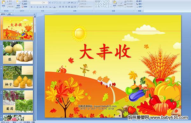The image size is (191, 123).
Task: Switch to the Outline tab in side pane
Action: click(x=9, y=14)
